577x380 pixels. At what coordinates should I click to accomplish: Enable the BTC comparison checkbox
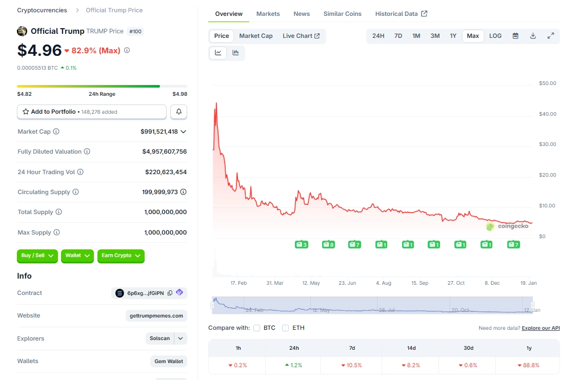click(x=256, y=328)
